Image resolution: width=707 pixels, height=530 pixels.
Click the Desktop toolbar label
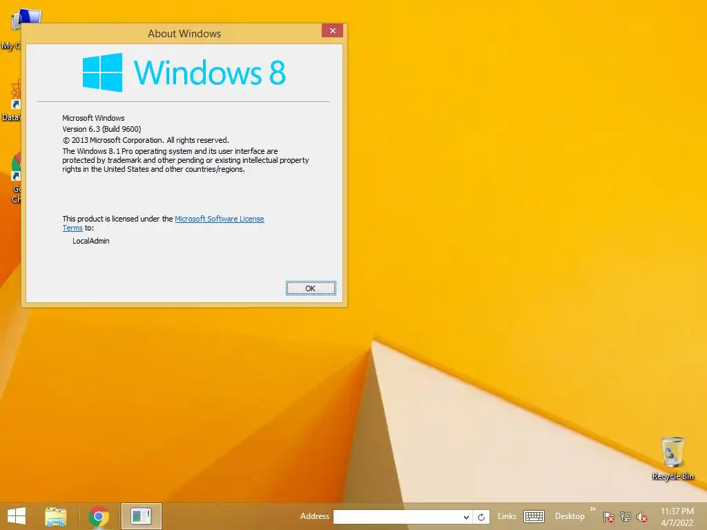click(x=570, y=516)
